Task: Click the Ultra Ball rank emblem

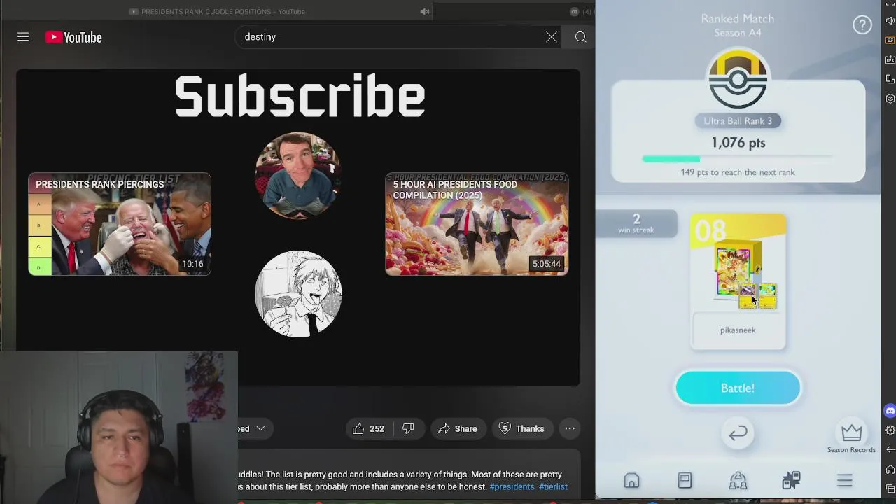Action: coord(738,79)
